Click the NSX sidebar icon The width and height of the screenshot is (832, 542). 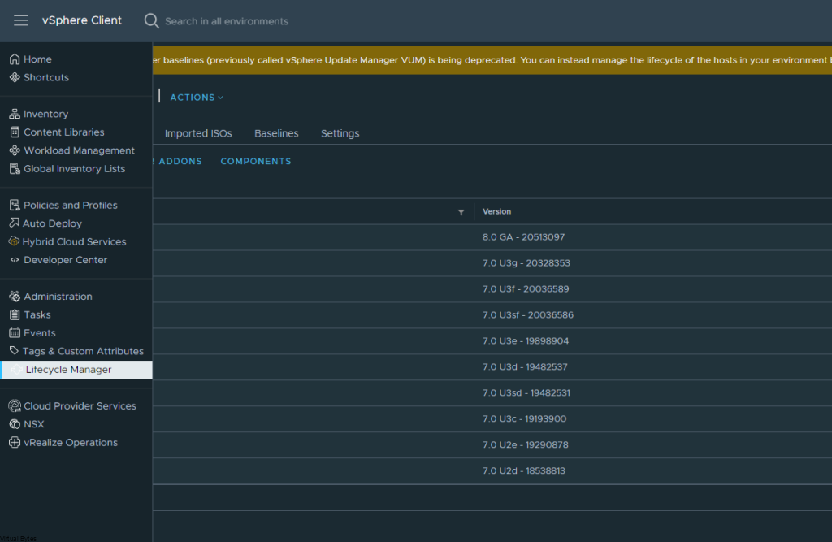15,424
